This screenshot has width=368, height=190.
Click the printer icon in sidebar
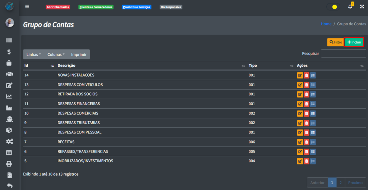[9, 164]
